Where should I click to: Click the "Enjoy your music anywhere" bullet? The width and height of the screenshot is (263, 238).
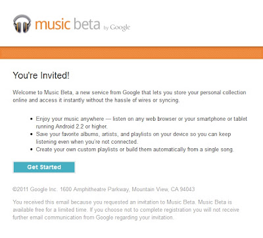click(141, 119)
